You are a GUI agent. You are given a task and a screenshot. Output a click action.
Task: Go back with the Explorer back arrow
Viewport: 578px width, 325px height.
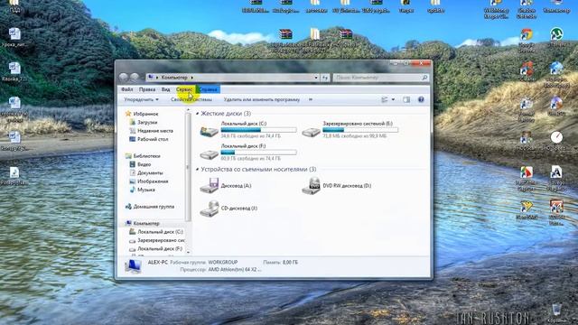pos(124,78)
